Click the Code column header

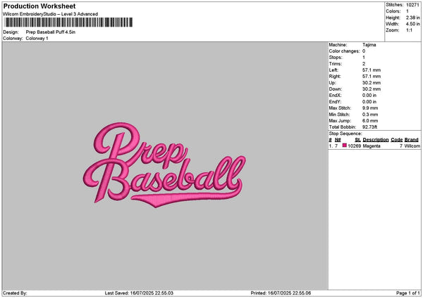(x=397, y=140)
